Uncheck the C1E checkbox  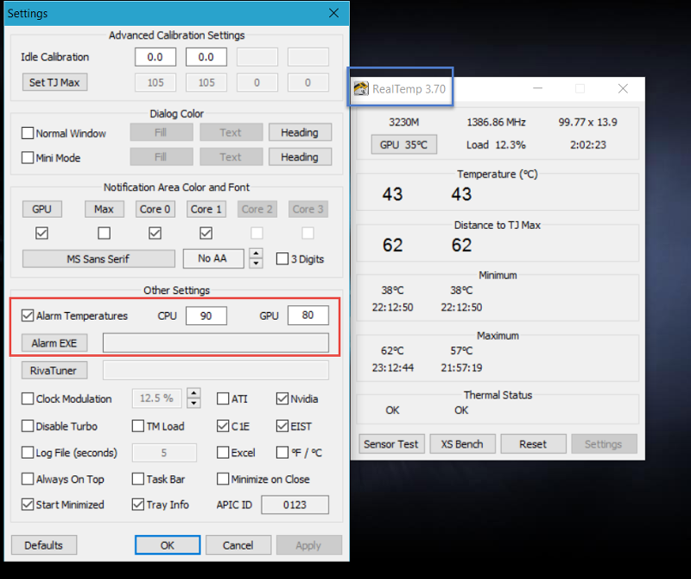tap(223, 426)
